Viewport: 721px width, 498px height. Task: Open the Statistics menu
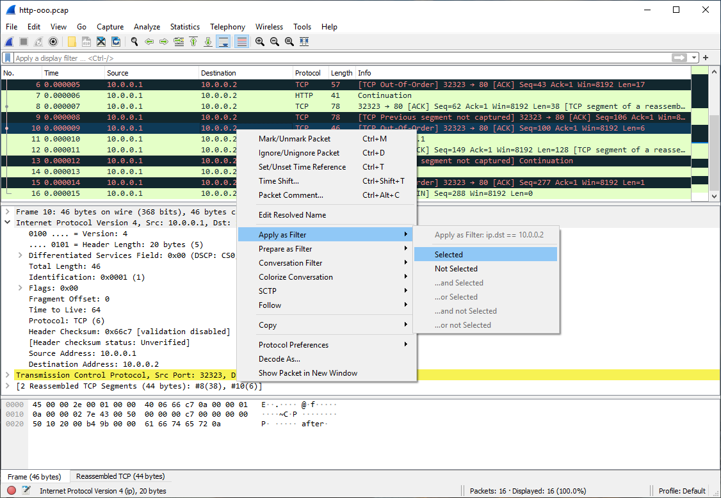coord(184,27)
